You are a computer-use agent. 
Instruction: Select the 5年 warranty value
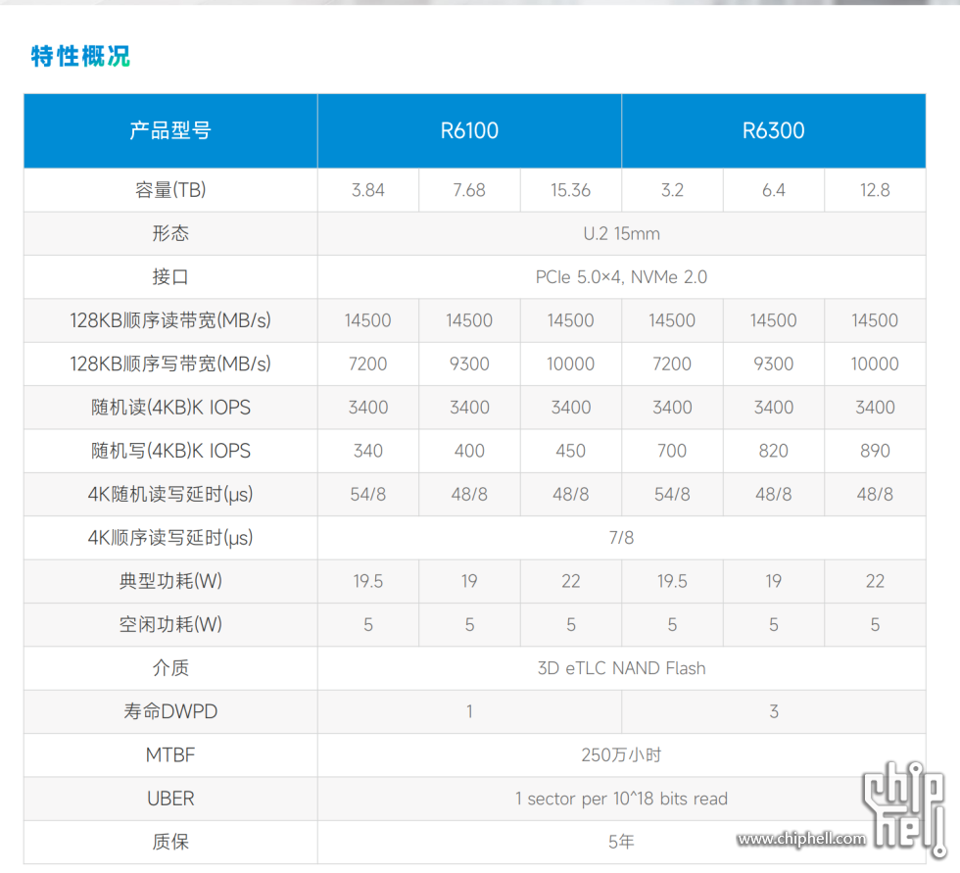tap(621, 843)
